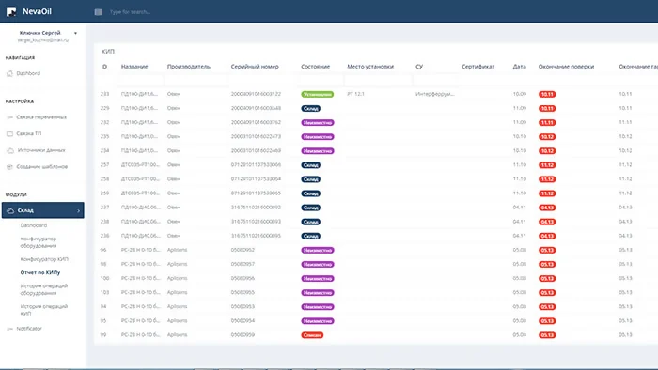This screenshot has height=370, width=658.
Task: Click filter field under Производитель column
Action: coord(196,80)
